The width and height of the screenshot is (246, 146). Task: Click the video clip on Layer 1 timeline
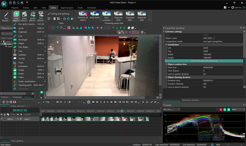tap(94, 119)
